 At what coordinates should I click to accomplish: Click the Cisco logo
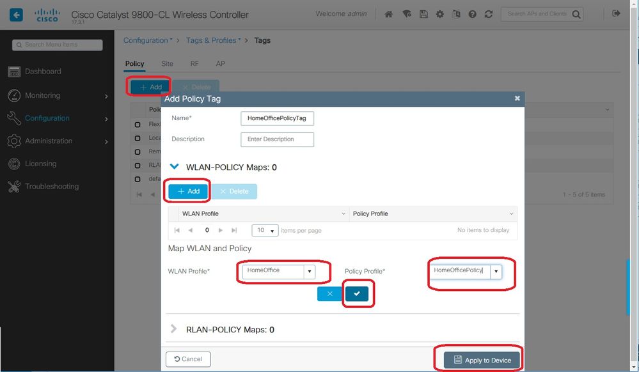47,15
